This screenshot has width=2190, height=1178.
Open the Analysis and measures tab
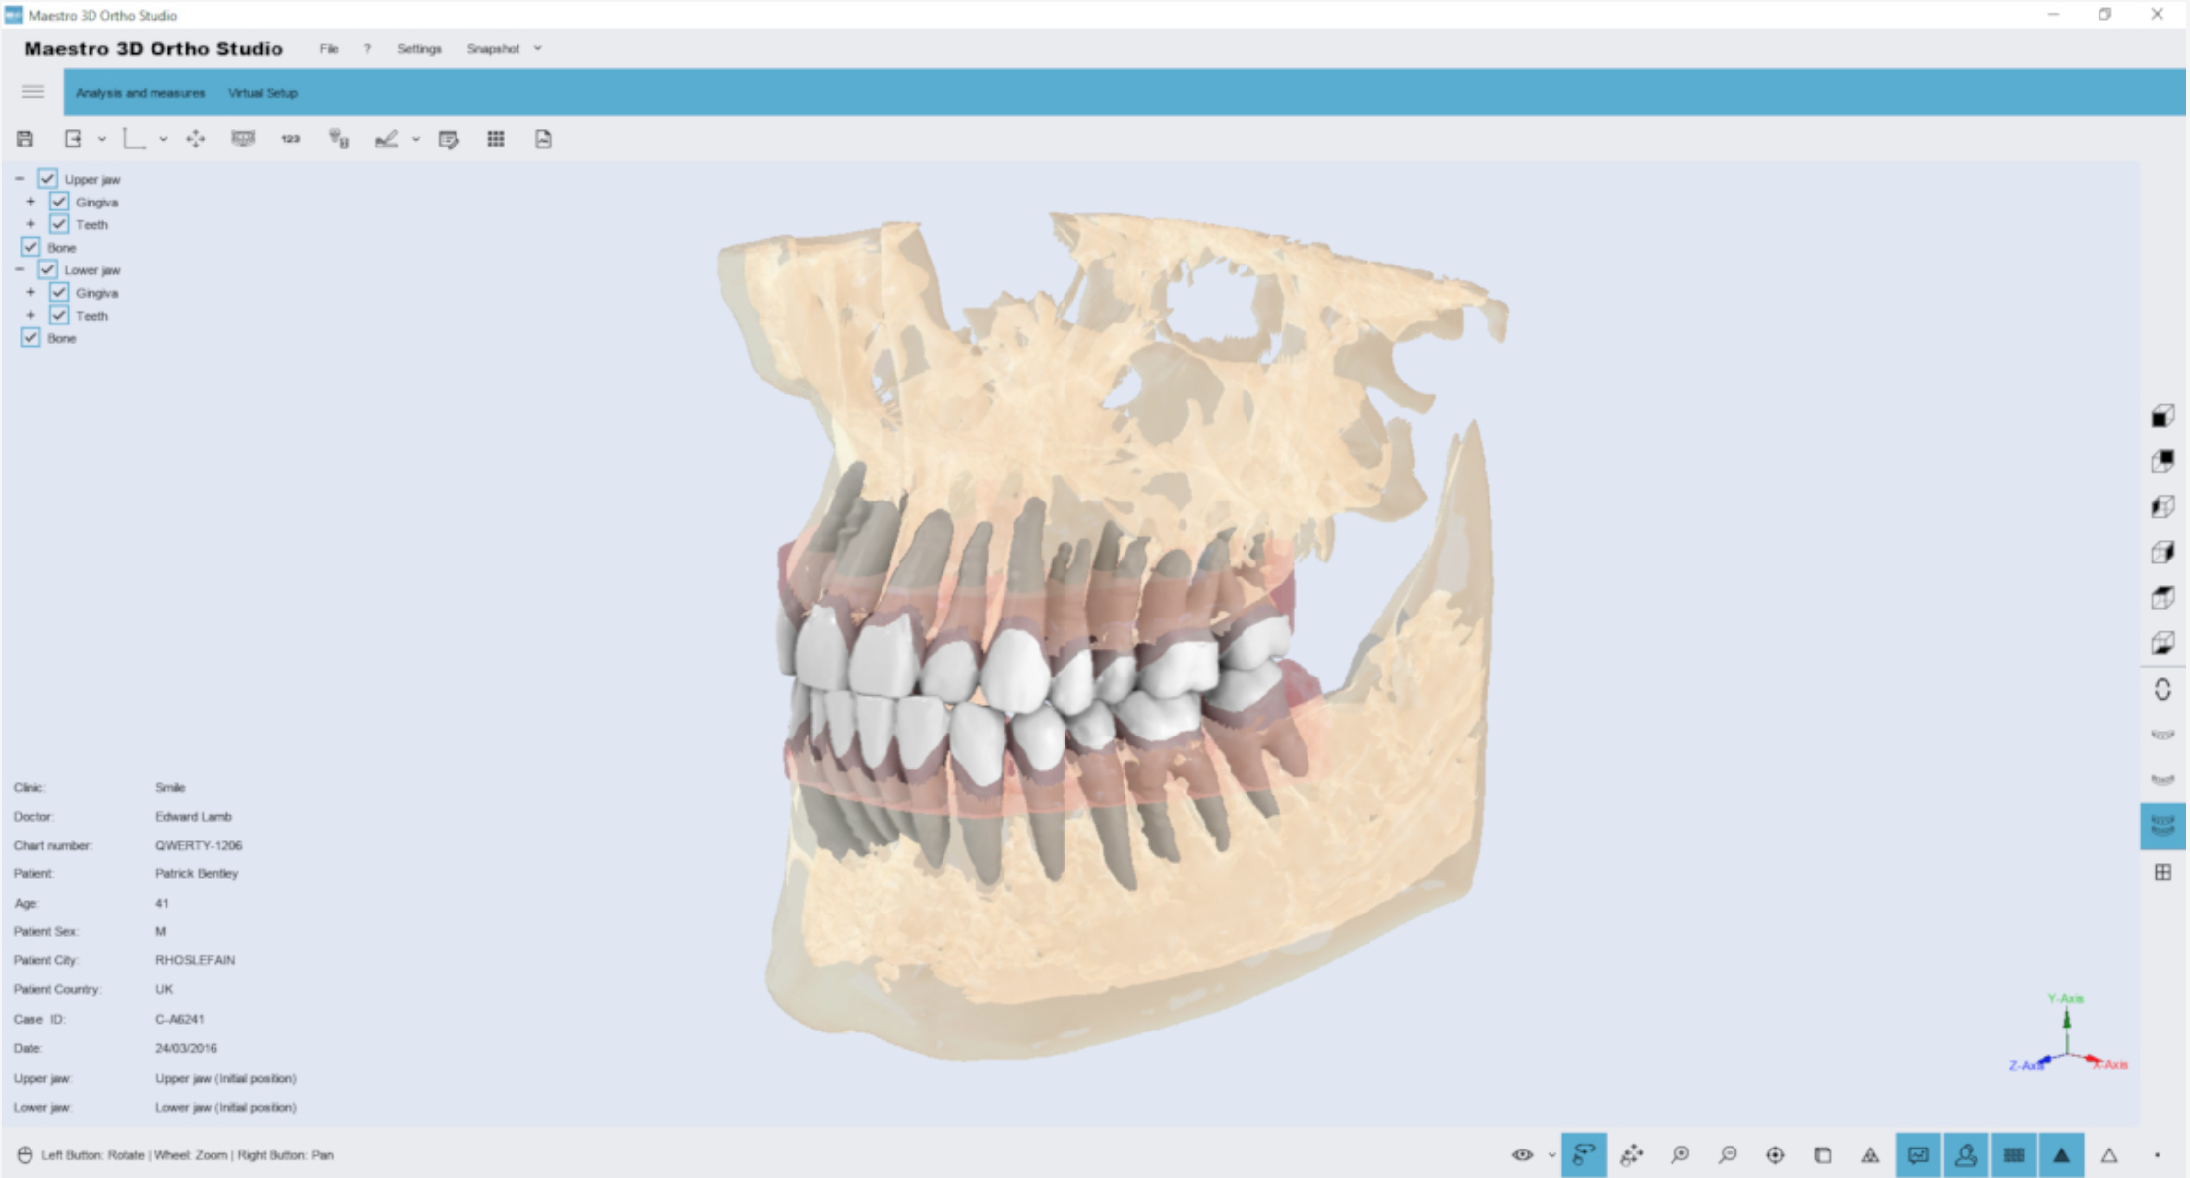(141, 93)
